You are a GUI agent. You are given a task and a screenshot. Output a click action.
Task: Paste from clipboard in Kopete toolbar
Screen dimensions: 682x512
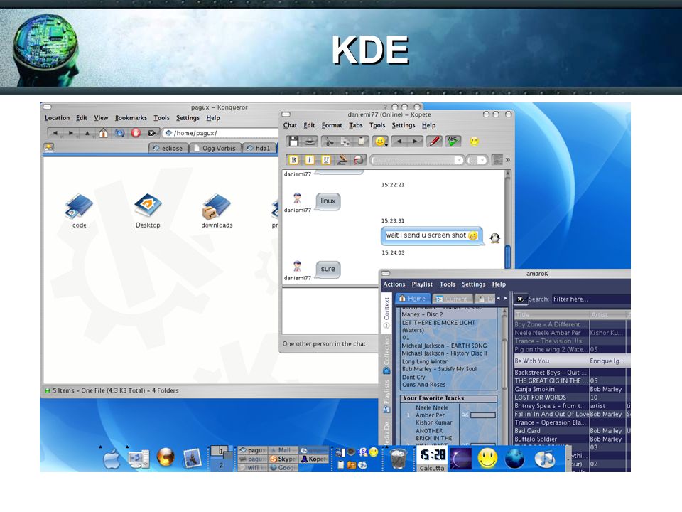click(x=361, y=141)
